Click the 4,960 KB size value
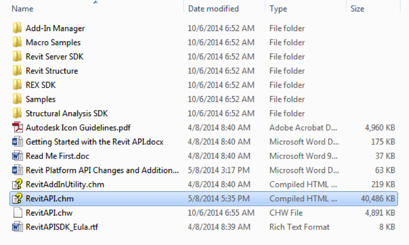This screenshot has height=245, width=409. 380,128
